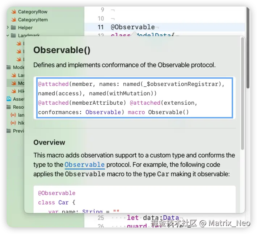Screen dimensions: 257x234
Task: Click the Preview folder icon
Action: click(9, 131)
